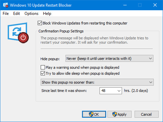163x122 pixels.
Task: Click the app icon in the title bar
Action: click(6, 5)
